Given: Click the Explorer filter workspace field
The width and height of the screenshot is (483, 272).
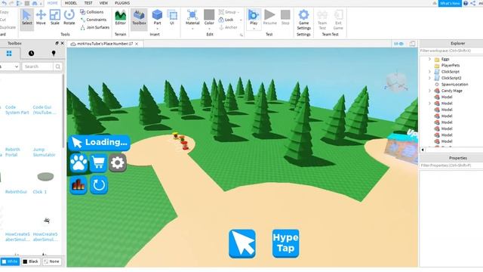Looking at the screenshot, I should 451,51.
